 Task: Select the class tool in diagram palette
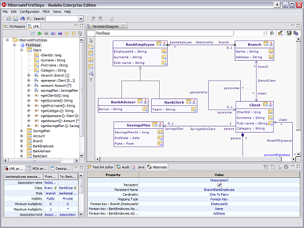(91, 53)
